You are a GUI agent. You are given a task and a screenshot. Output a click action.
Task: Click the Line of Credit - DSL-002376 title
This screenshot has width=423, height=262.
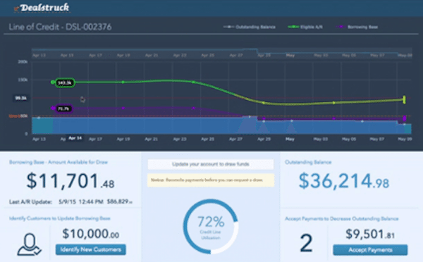(x=60, y=27)
